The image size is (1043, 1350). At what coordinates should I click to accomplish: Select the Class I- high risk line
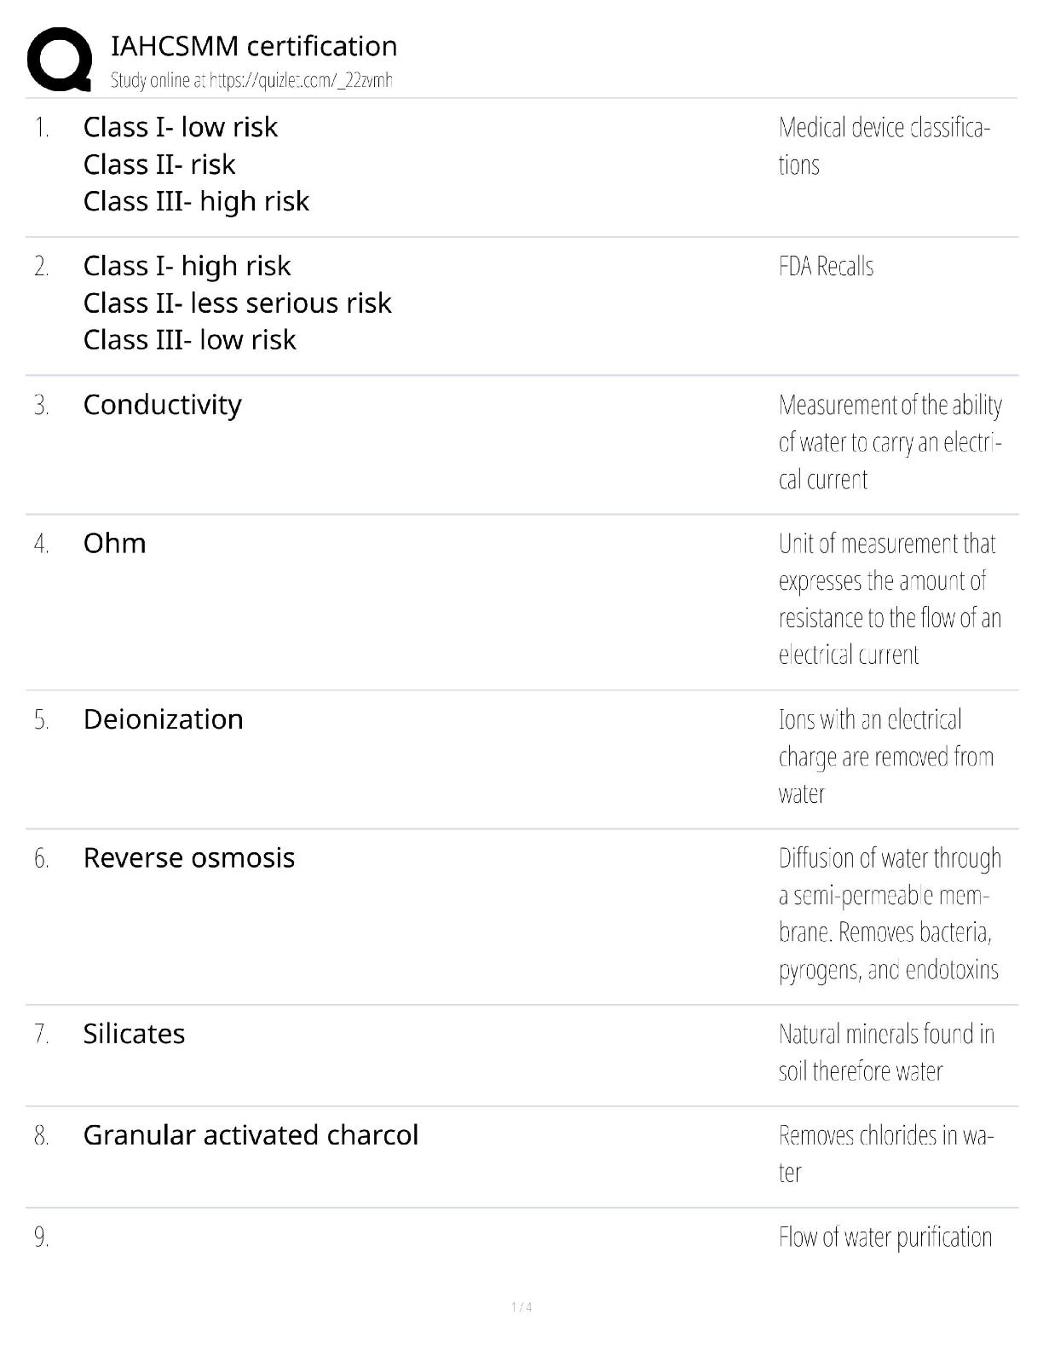[x=187, y=266]
